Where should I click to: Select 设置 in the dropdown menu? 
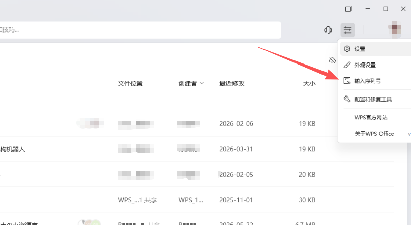coord(375,49)
